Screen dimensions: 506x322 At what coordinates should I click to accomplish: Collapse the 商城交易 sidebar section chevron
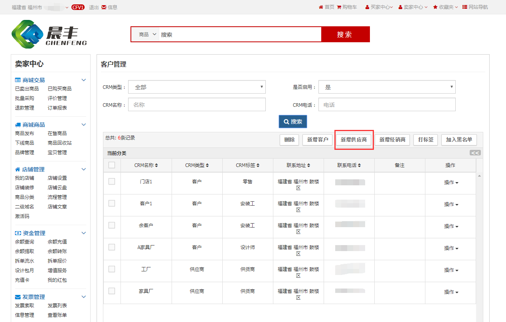tap(84, 80)
